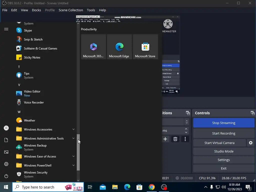256x192 pixels.
Task: Click the Power icon in Start
Action: click(x=6, y=176)
